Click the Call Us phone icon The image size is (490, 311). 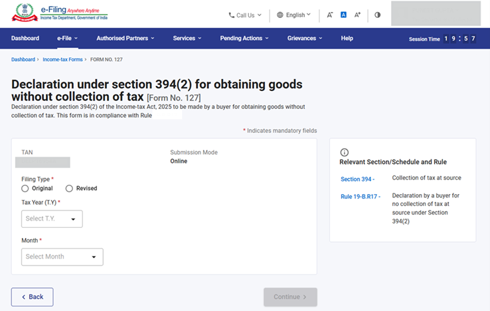pyautogui.click(x=232, y=15)
